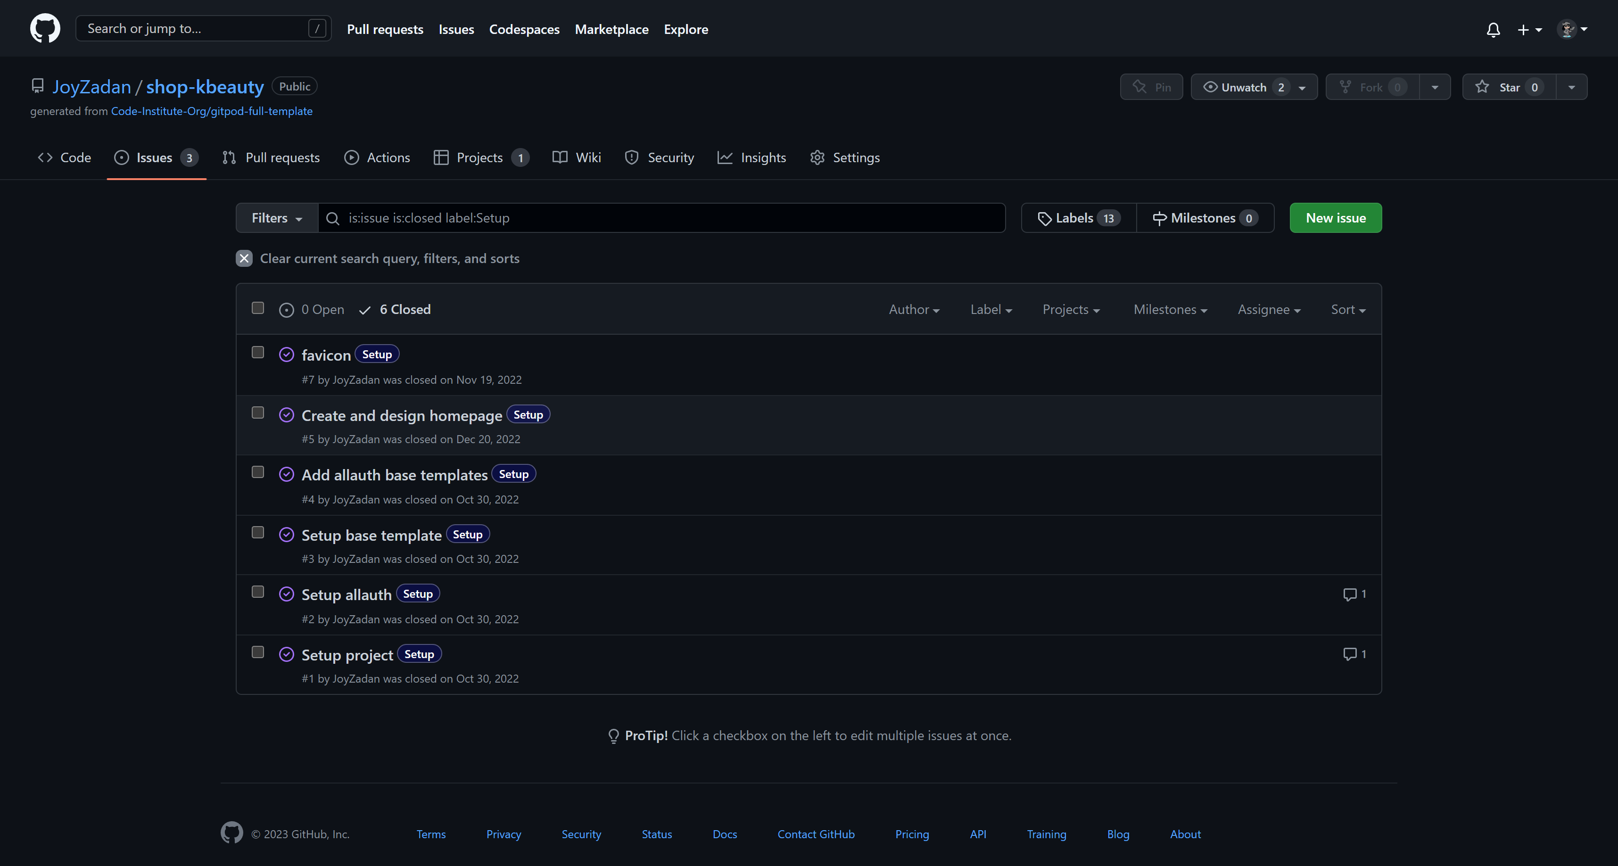Screen dimensions: 1618x866
Task: Click the repository icon beside JoyZadan
Action: pos(38,86)
